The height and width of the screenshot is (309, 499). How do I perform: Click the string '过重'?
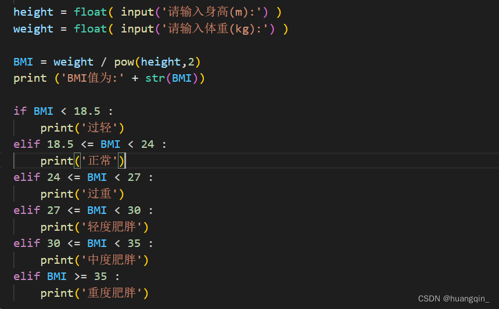coord(99,194)
